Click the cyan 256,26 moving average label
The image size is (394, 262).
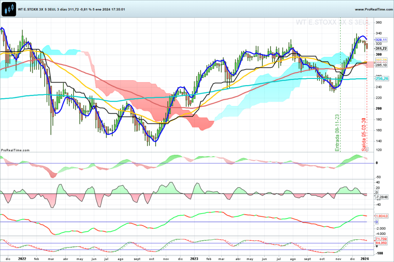point(382,79)
